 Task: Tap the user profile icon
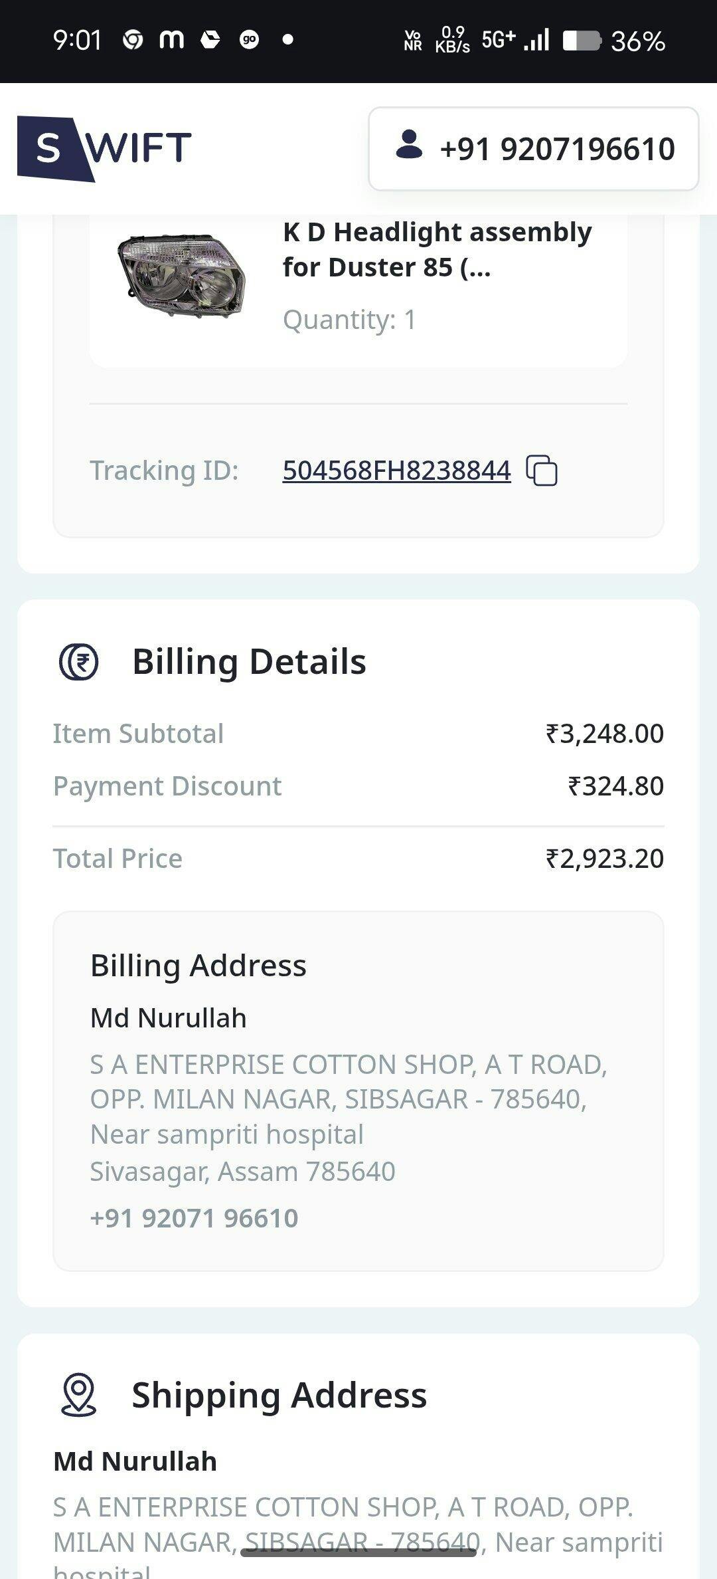point(409,145)
